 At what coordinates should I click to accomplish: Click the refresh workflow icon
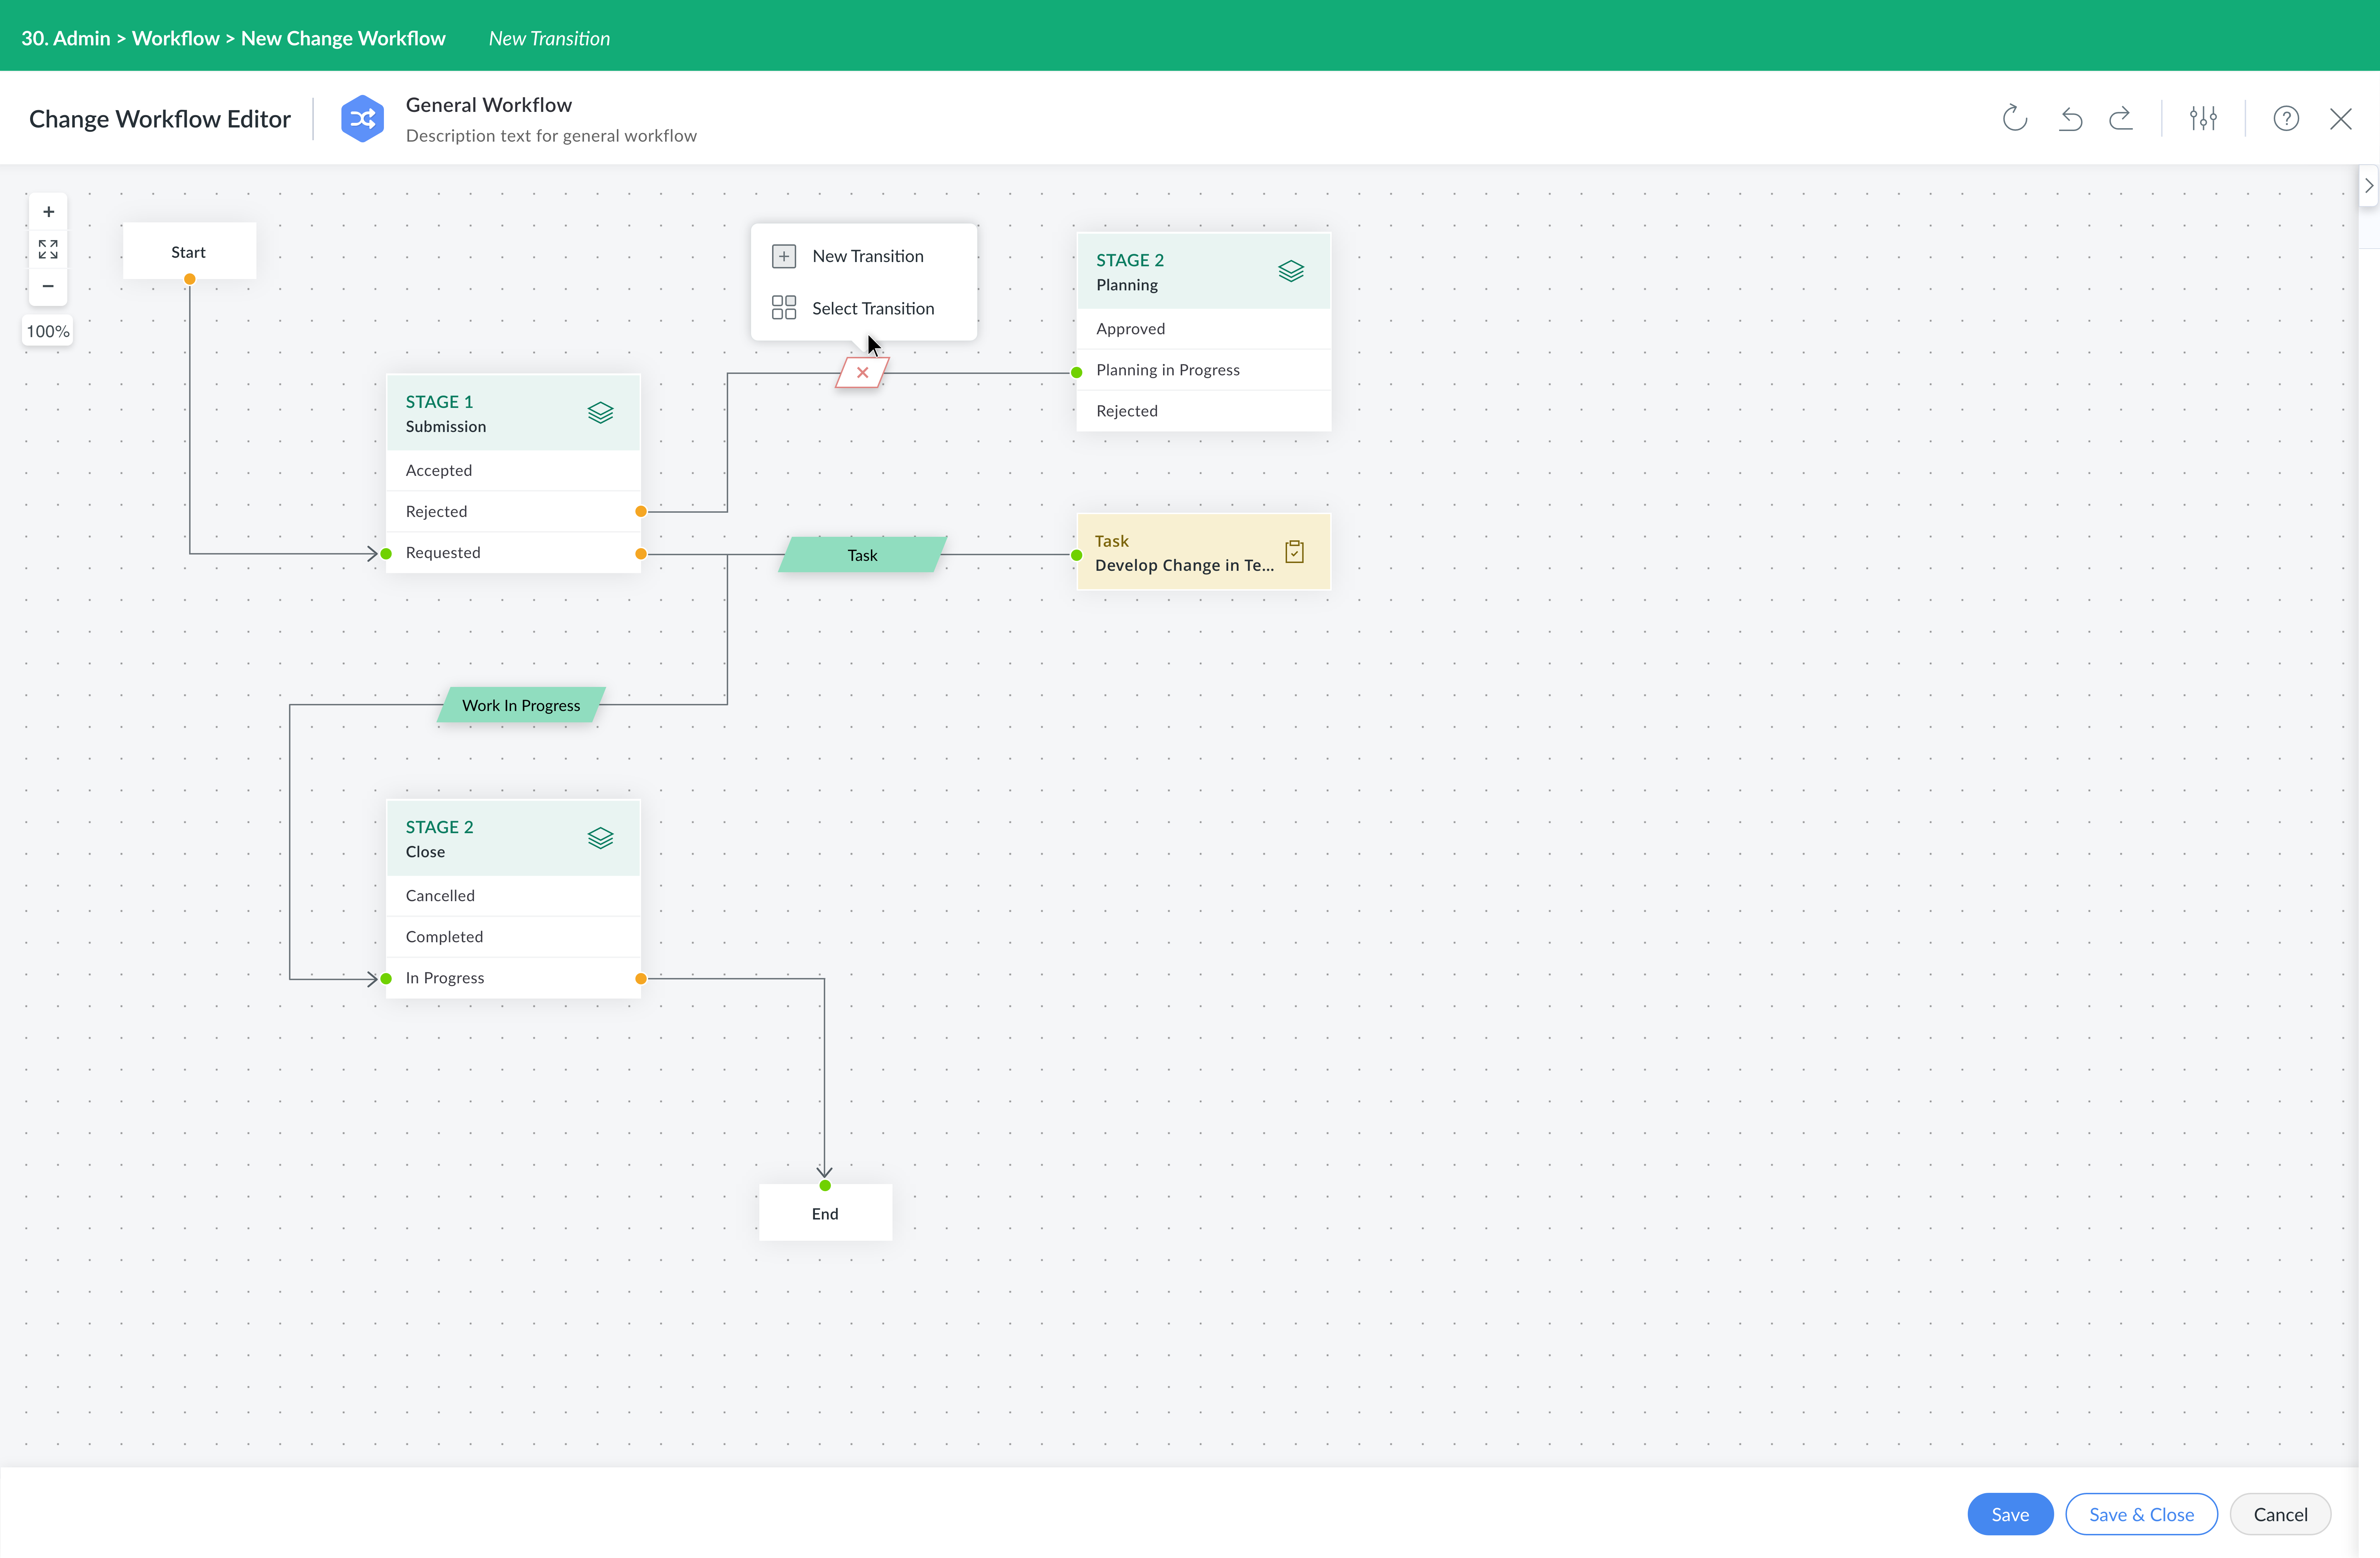pos(2014,119)
